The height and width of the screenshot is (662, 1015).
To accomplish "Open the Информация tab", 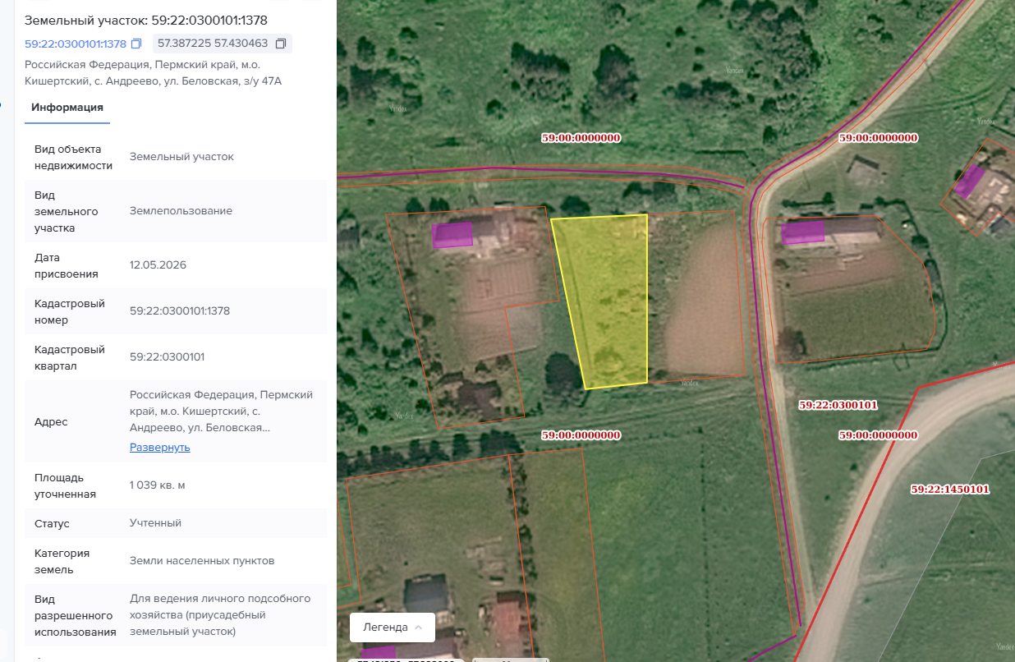I will tap(67, 107).
